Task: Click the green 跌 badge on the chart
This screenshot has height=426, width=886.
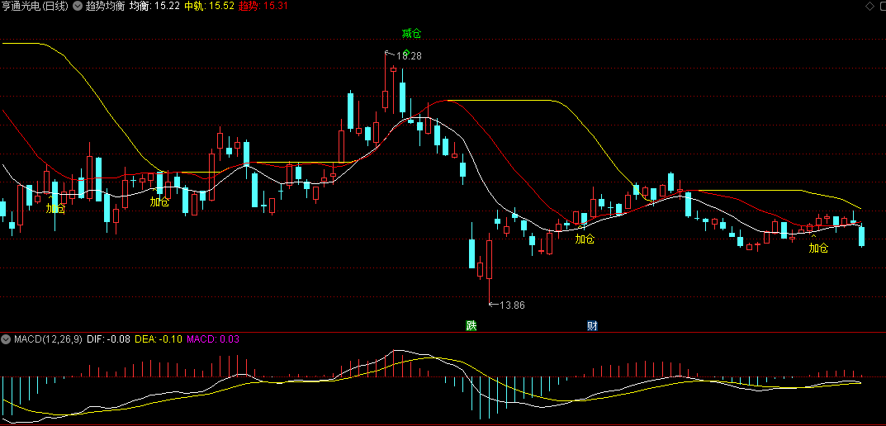Action: (471, 325)
